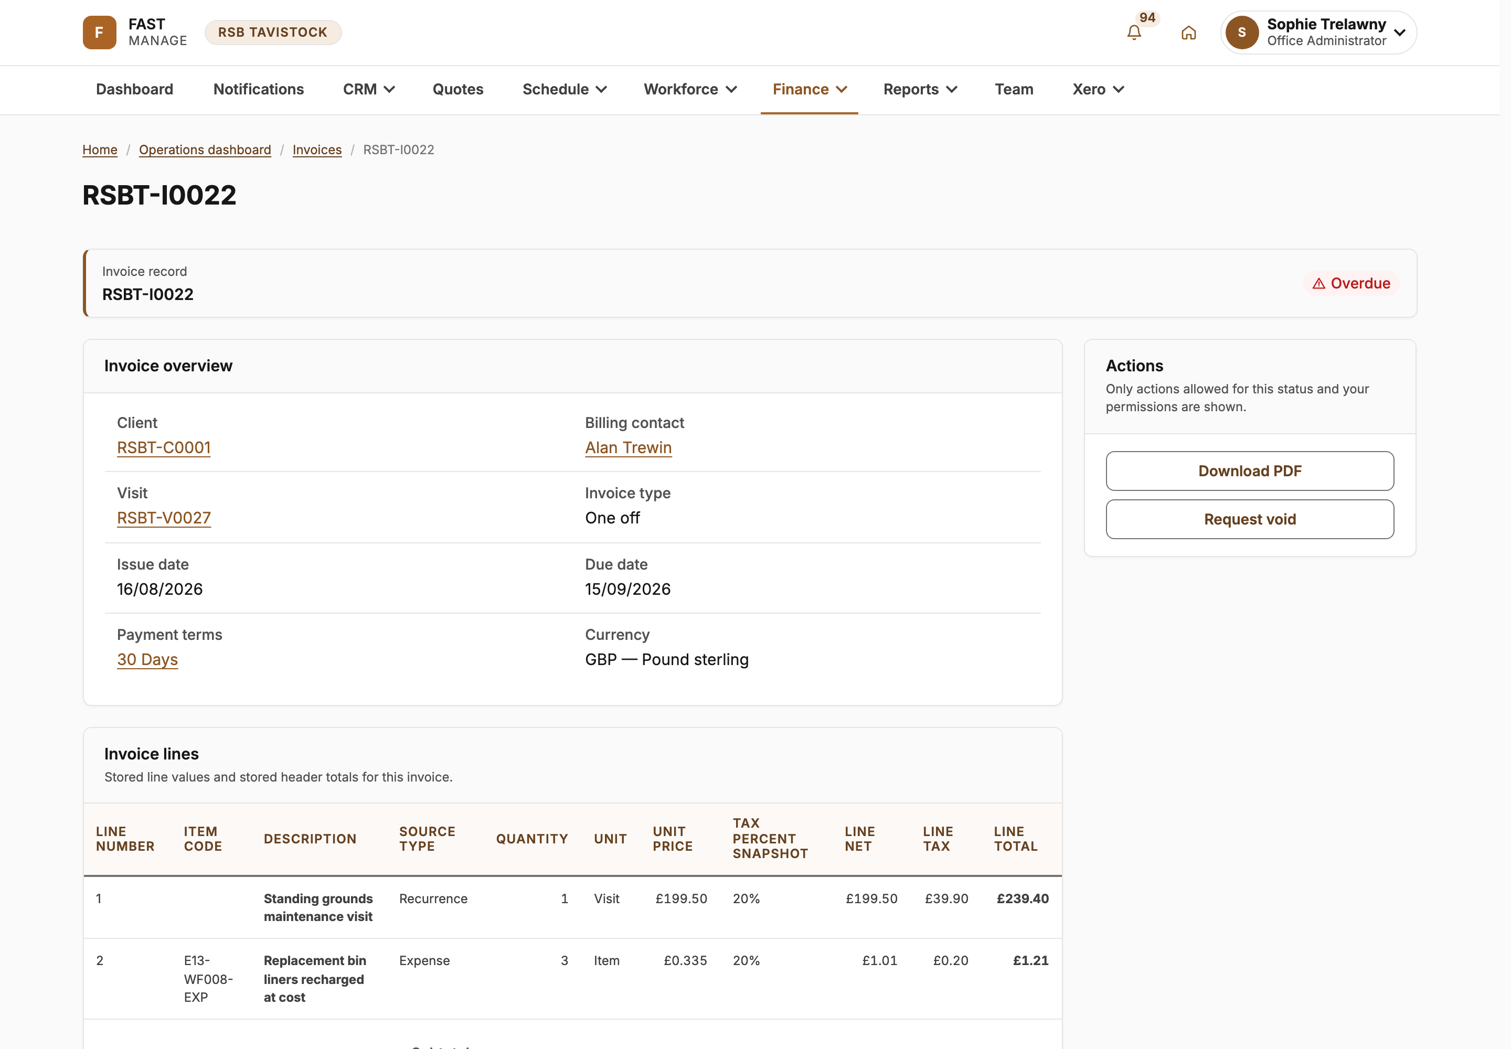Click the 'One off' invoice type value
This screenshot has width=1511, height=1049.
pos(612,518)
